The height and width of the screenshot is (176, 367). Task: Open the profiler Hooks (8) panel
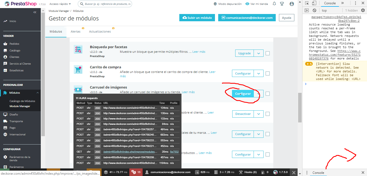coord(248,172)
